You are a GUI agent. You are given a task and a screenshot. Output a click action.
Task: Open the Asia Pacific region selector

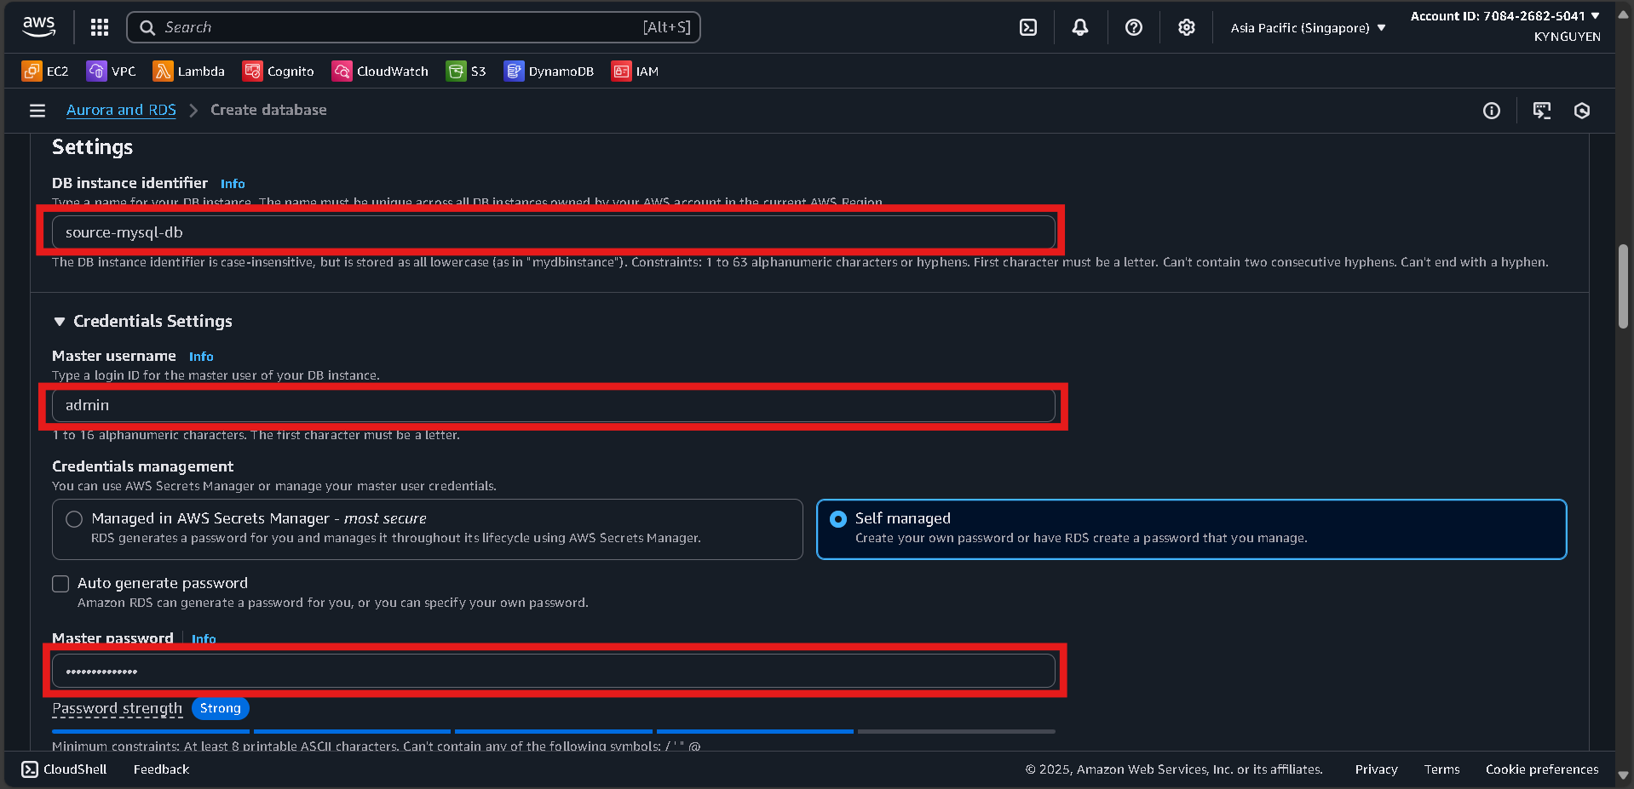(x=1306, y=26)
